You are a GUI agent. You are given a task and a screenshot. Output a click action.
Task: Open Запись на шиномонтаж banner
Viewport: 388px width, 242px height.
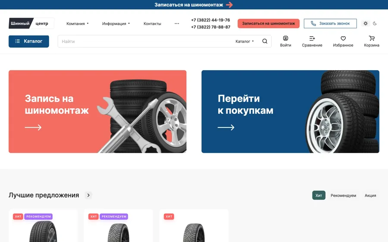coord(97,112)
